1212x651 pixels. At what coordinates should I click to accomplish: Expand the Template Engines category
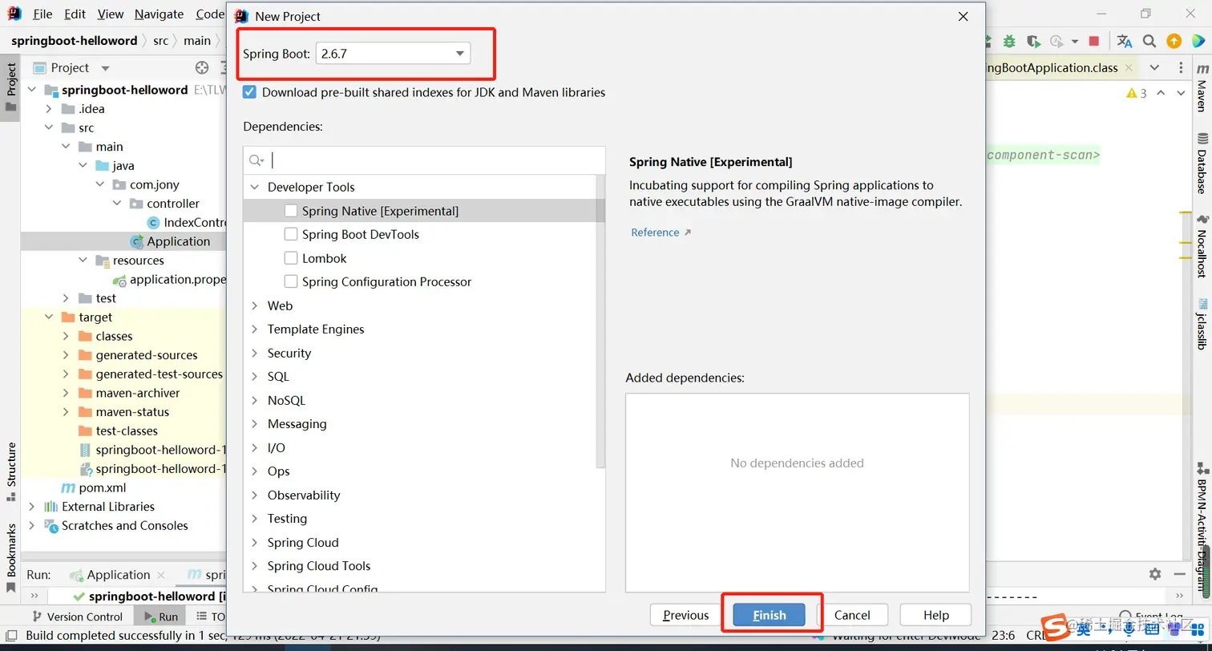point(255,329)
